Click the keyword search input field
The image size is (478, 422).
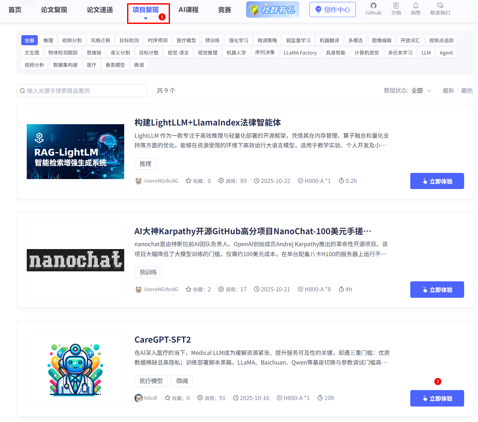[81, 91]
